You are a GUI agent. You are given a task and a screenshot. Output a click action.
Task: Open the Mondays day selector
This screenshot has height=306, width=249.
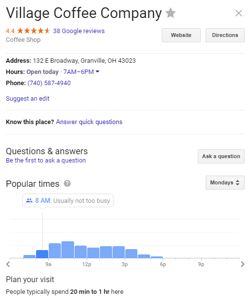[225, 182]
